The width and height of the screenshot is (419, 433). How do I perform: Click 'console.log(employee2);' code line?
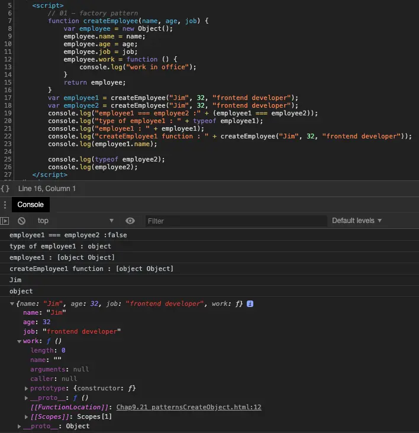pyautogui.click(x=93, y=167)
